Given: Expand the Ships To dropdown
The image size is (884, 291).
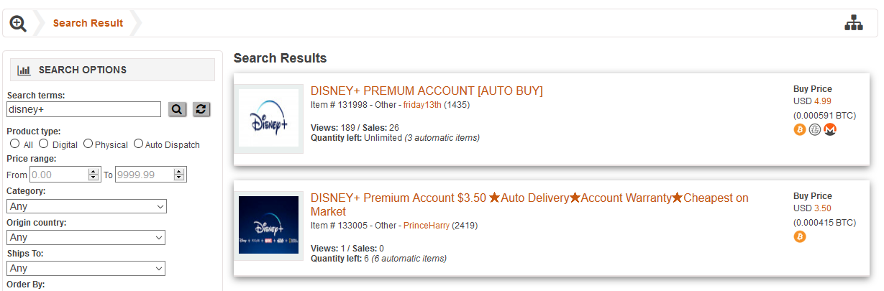Looking at the screenshot, I should 86,268.
